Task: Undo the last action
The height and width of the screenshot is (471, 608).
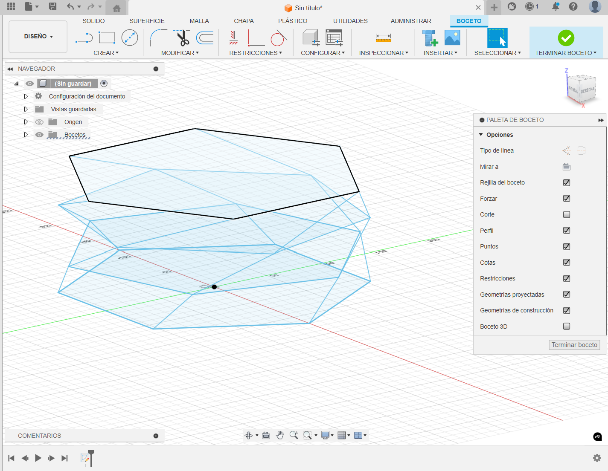Action: (x=70, y=6)
